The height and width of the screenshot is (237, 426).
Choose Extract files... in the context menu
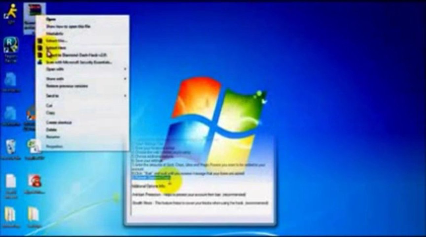click(x=57, y=40)
